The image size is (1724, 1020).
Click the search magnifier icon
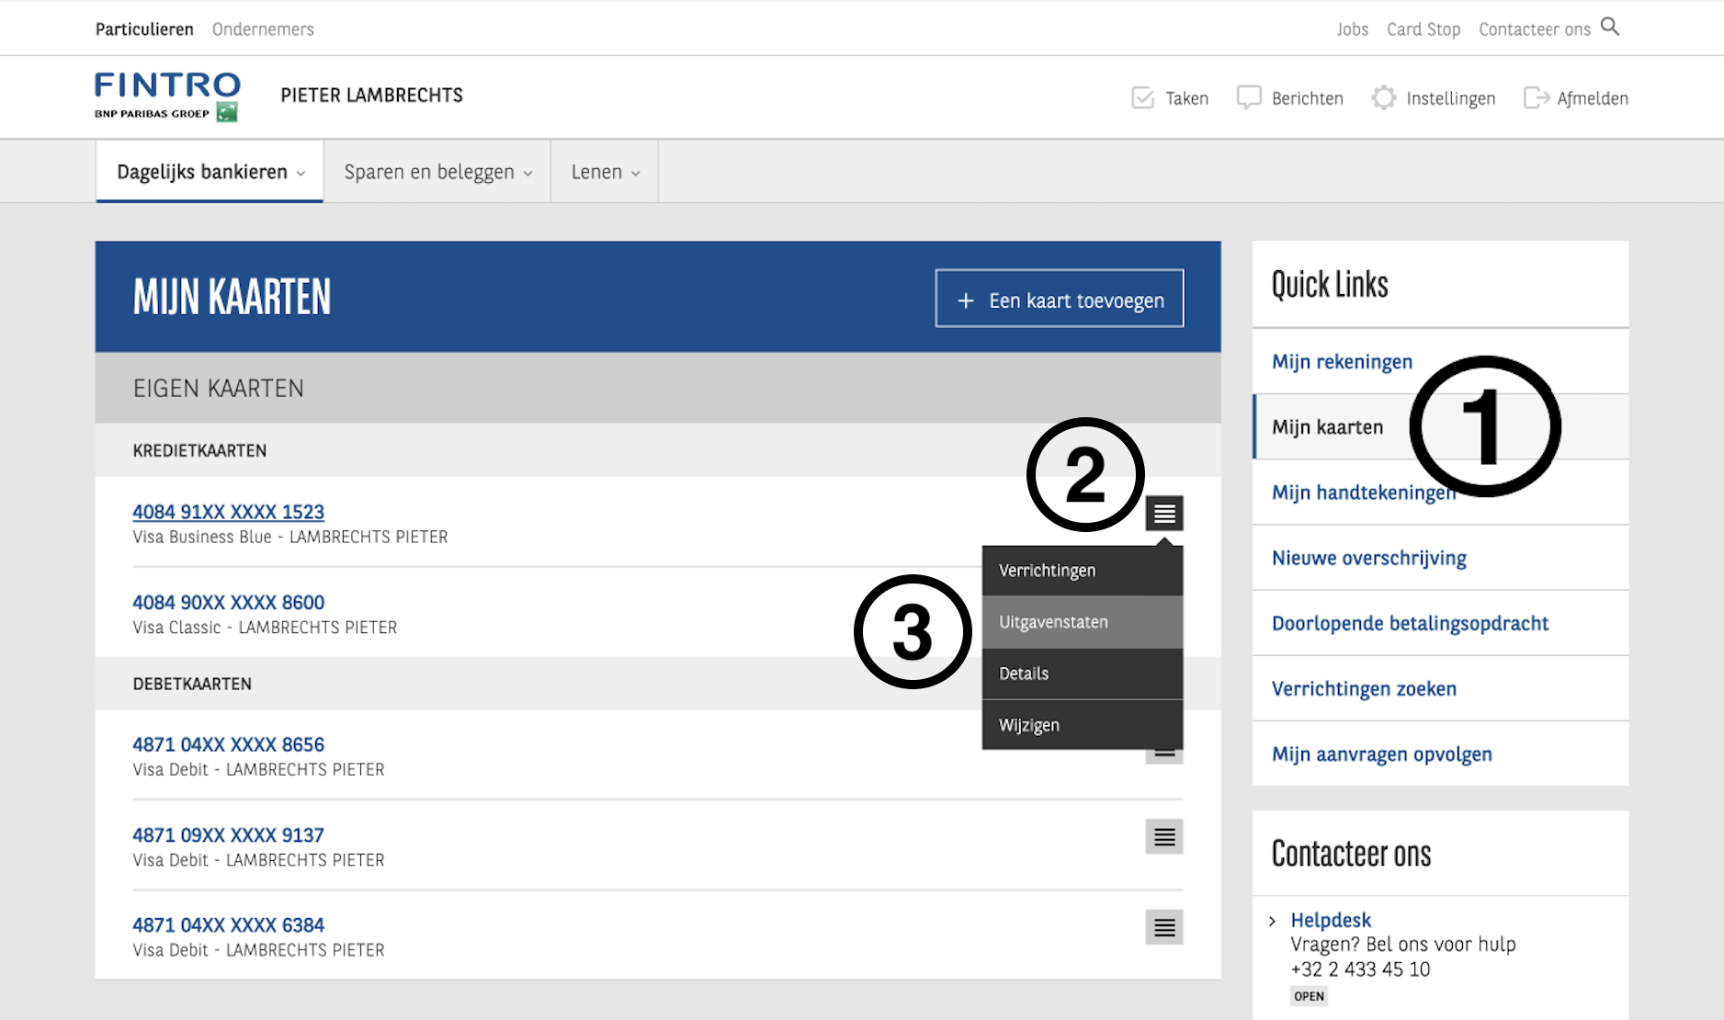tap(1610, 27)
